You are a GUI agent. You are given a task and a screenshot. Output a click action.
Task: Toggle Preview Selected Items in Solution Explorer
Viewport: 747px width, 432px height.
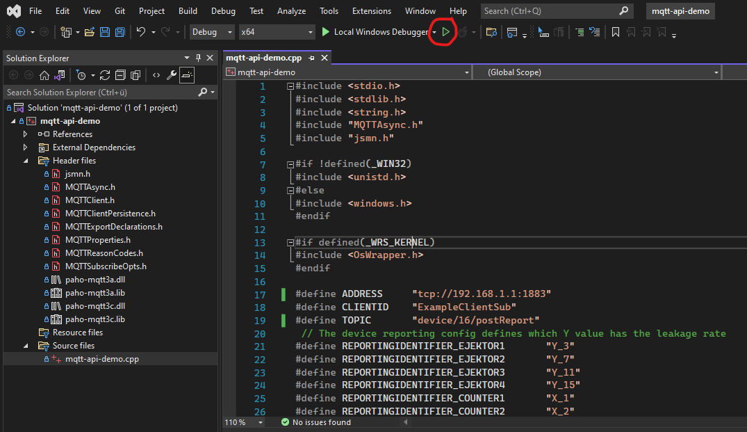[x=187, y=75]
